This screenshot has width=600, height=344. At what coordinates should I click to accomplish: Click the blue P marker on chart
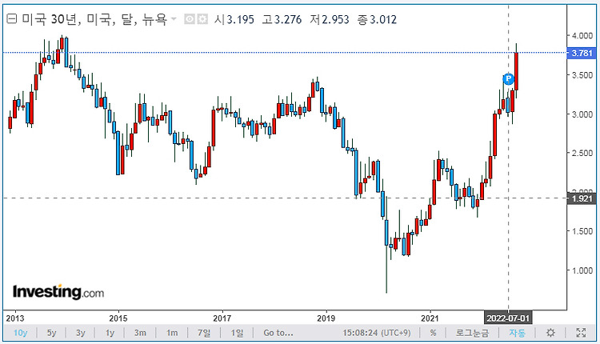pos(508,79)
